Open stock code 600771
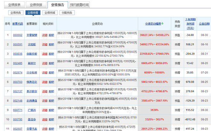The height and width of the screenshot is (131, 211). 18,110
